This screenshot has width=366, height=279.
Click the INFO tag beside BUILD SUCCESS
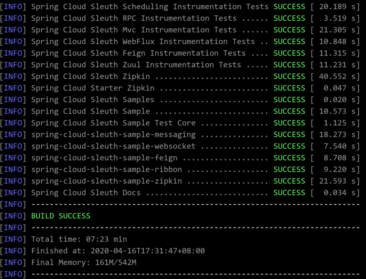click(13, 216)
